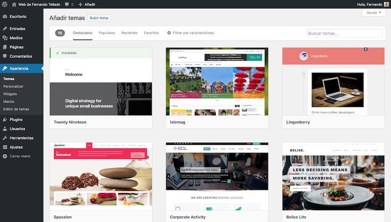Screen dimensions: 391x222
Task: Open the Herramientas menu
Action: [21, 138]
